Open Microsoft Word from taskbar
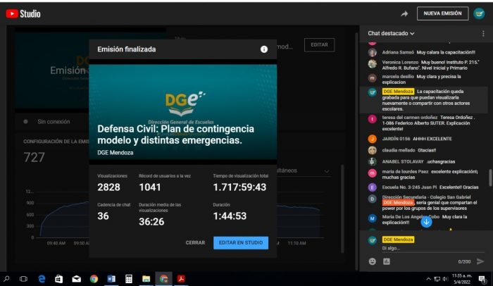This screenshot has height=286, width=493. click(x=111, y=279)
